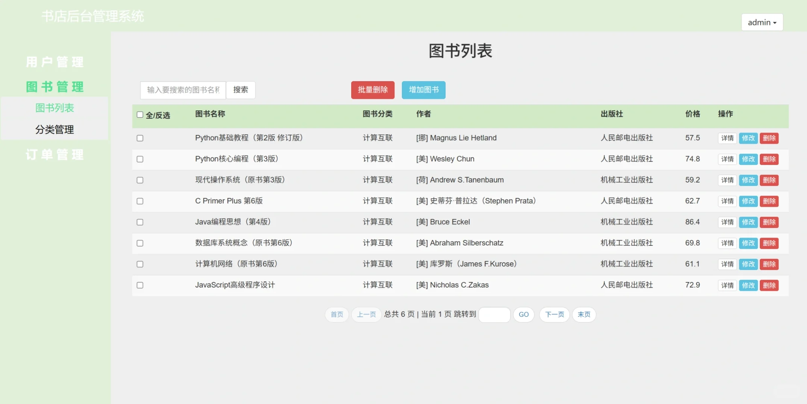Click 修改 to edit 现代操作系统
807x404 pixels.
(748, 180)
